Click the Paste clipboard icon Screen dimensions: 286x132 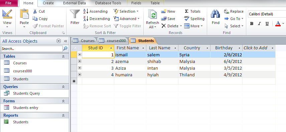click(24, 14)
